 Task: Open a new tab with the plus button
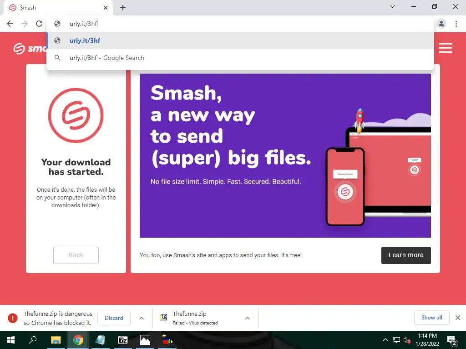click(x=123, y=8)
